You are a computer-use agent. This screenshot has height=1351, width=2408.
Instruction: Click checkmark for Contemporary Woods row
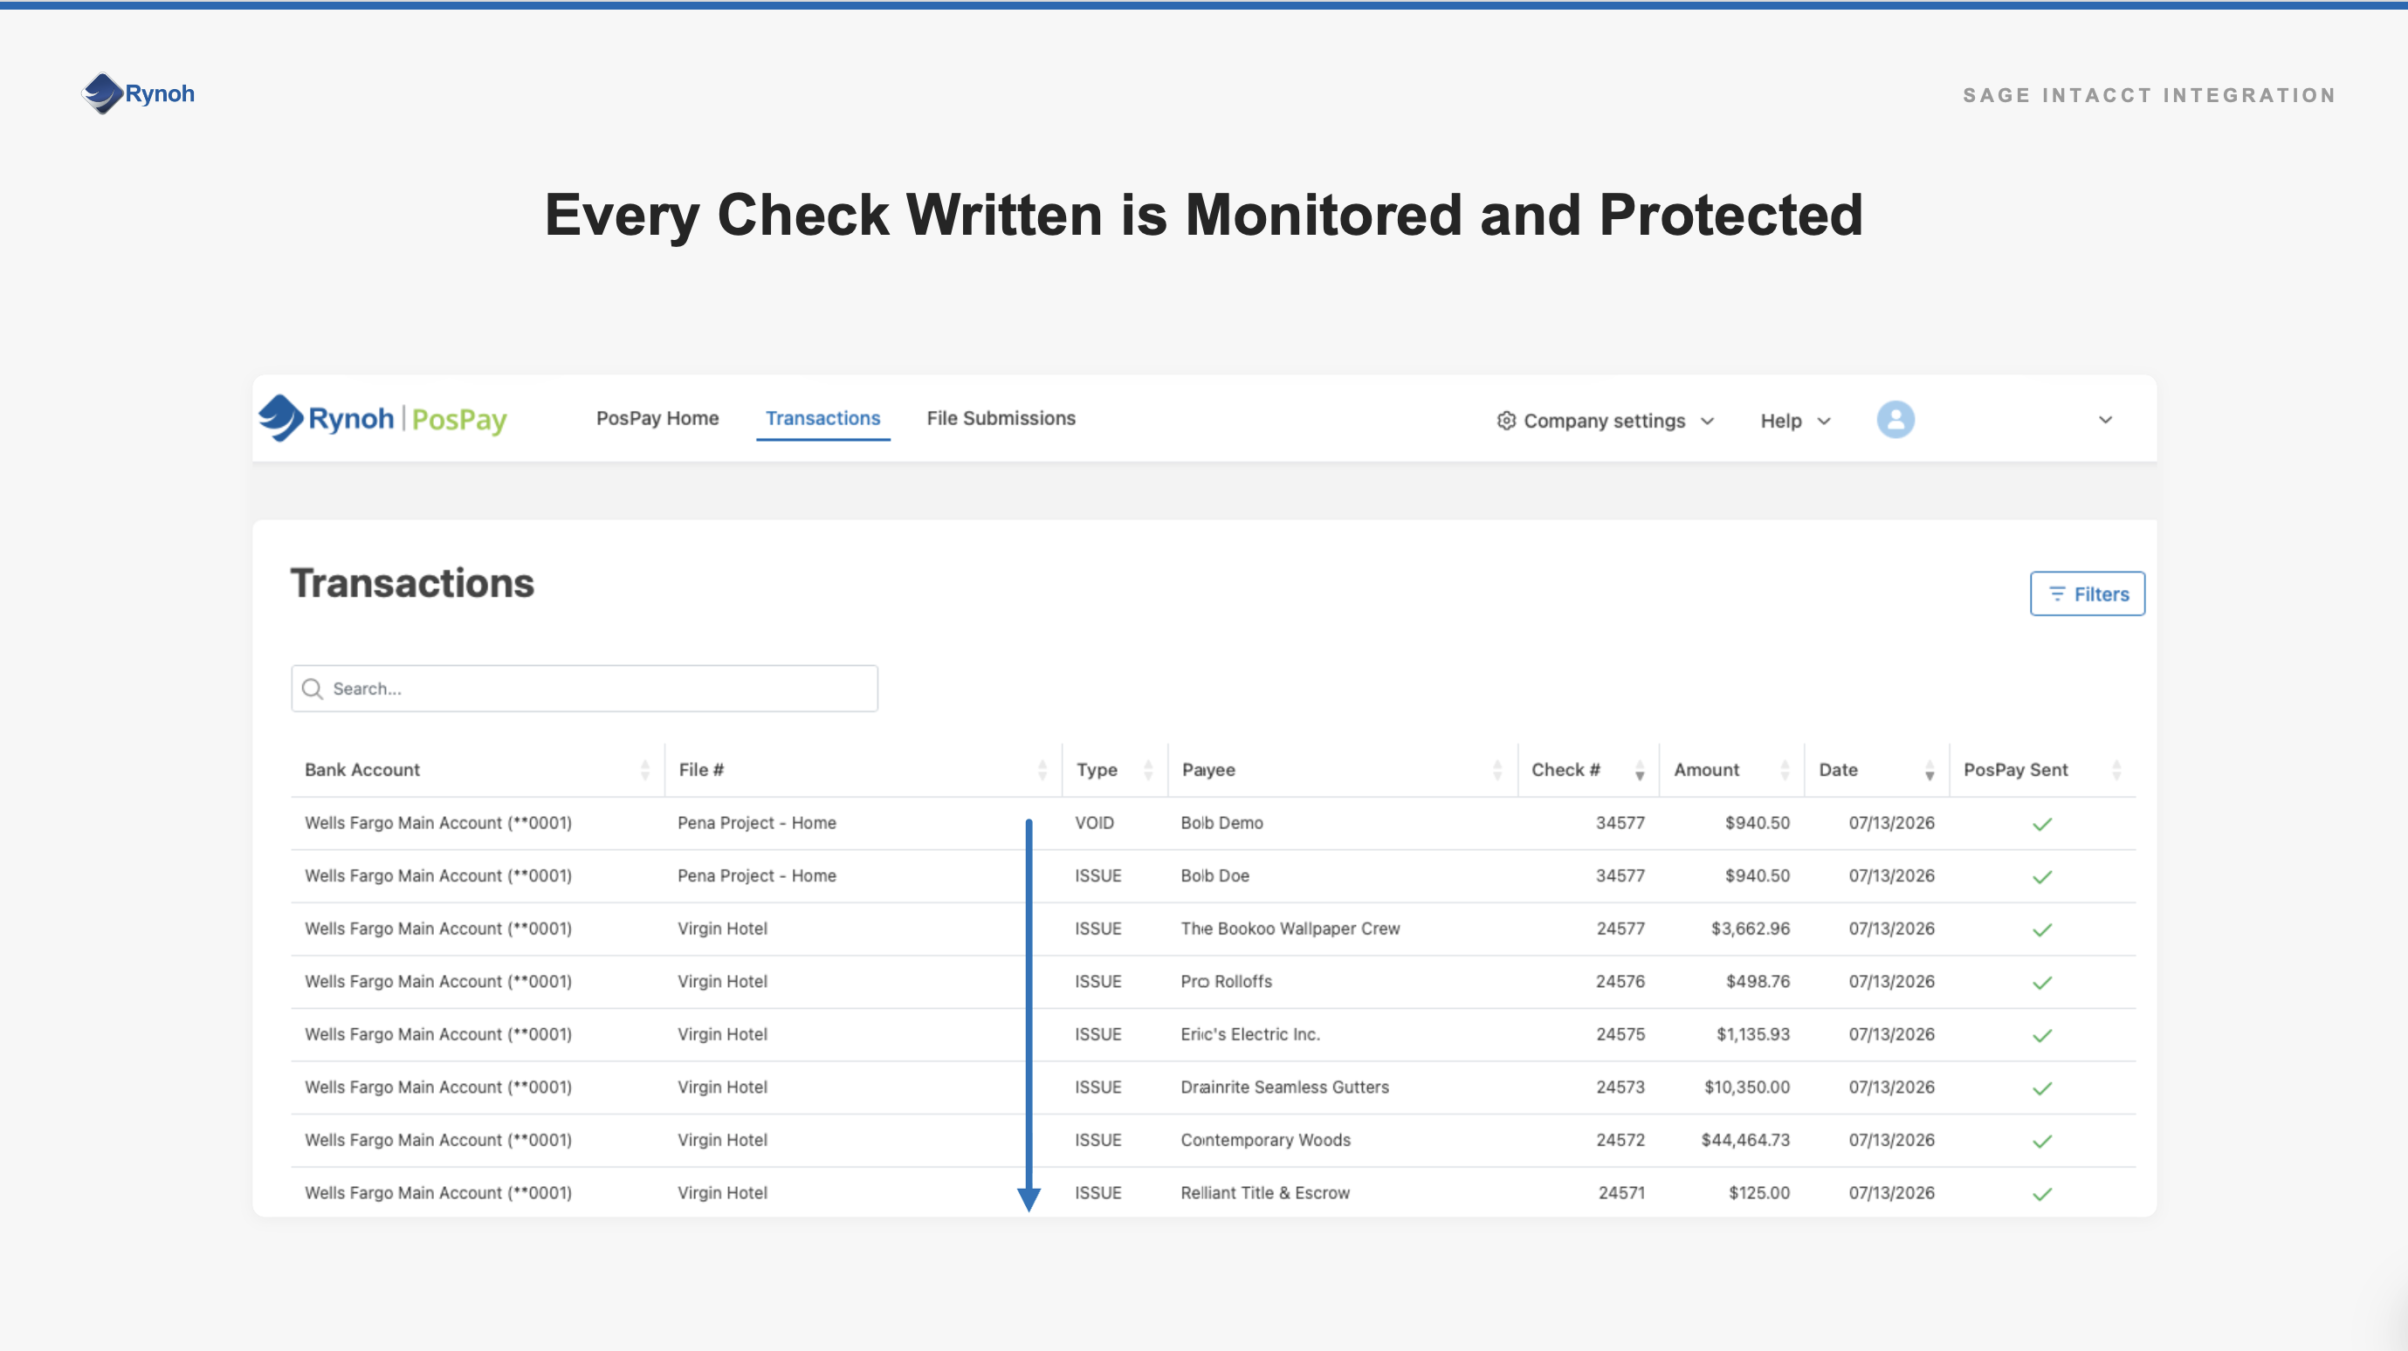(2042, 1141)
